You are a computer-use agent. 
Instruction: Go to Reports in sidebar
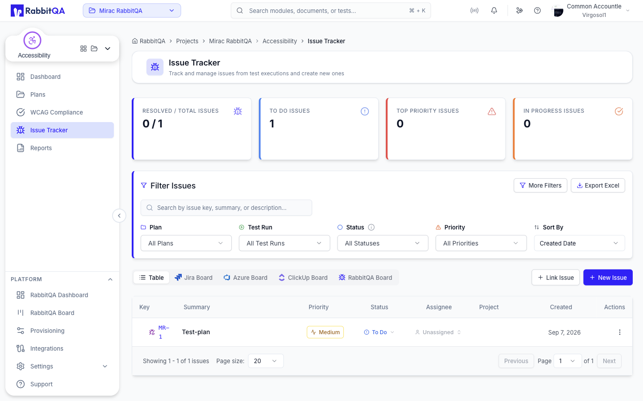click(62, 148)
